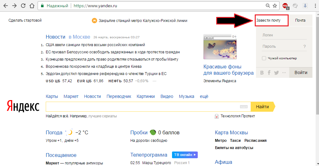Viewport: 319px width, 166px height.
Task: Show more social login options
Action: (x=284, y=73)
